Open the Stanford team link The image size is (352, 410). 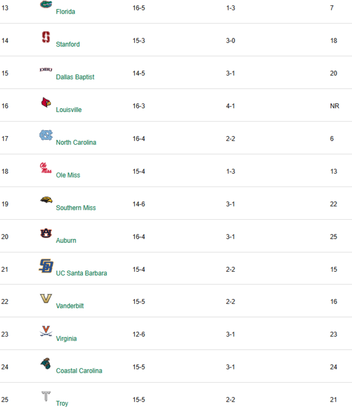point(68,44)
